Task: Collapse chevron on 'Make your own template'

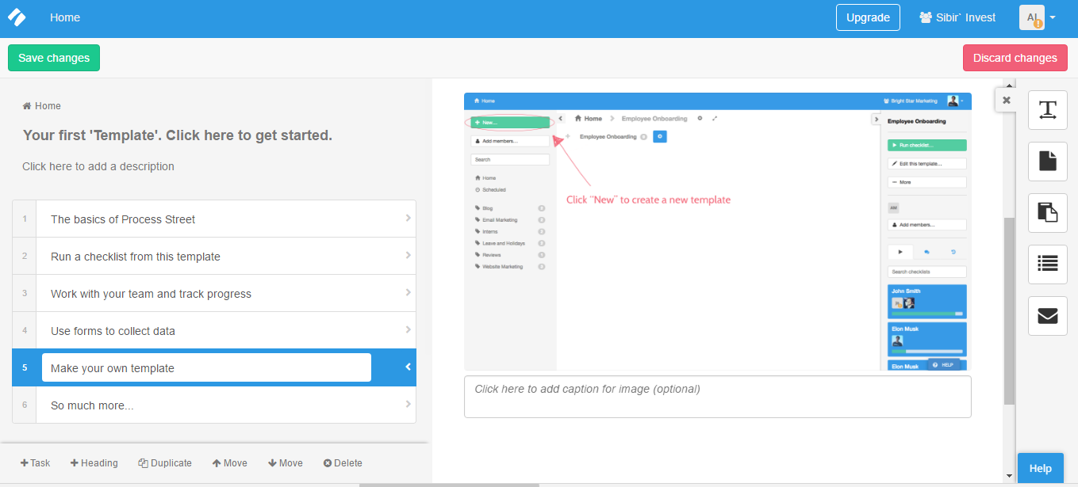Action: pos(408,367)
